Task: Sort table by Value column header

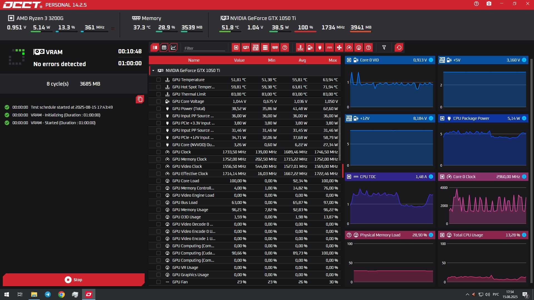Action: point(239,60)
